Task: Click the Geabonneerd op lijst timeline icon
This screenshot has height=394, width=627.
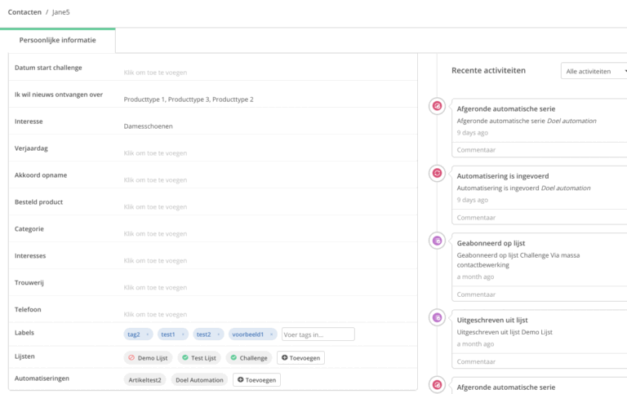Action: [x=437, y=240]
